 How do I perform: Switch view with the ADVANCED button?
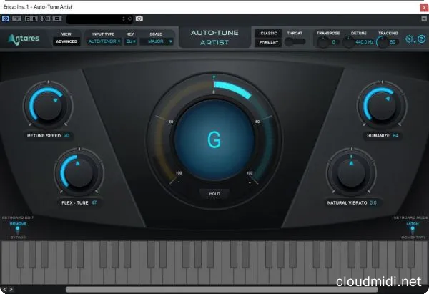pyautogui.click(x=66, y=41)
